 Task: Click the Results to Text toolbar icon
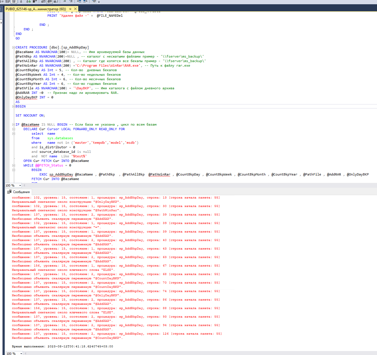(x=43, y=1)
